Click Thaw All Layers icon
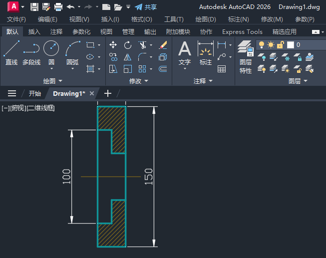Screen dimensions: 326x258 pos(286,69)
